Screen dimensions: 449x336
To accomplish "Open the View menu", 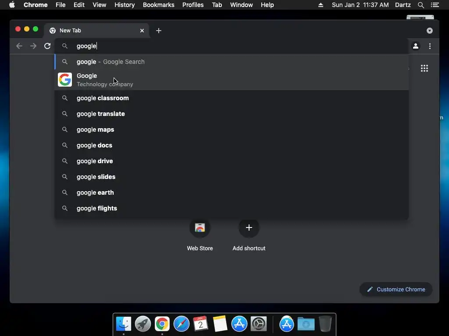I will (x=100, y=5).
